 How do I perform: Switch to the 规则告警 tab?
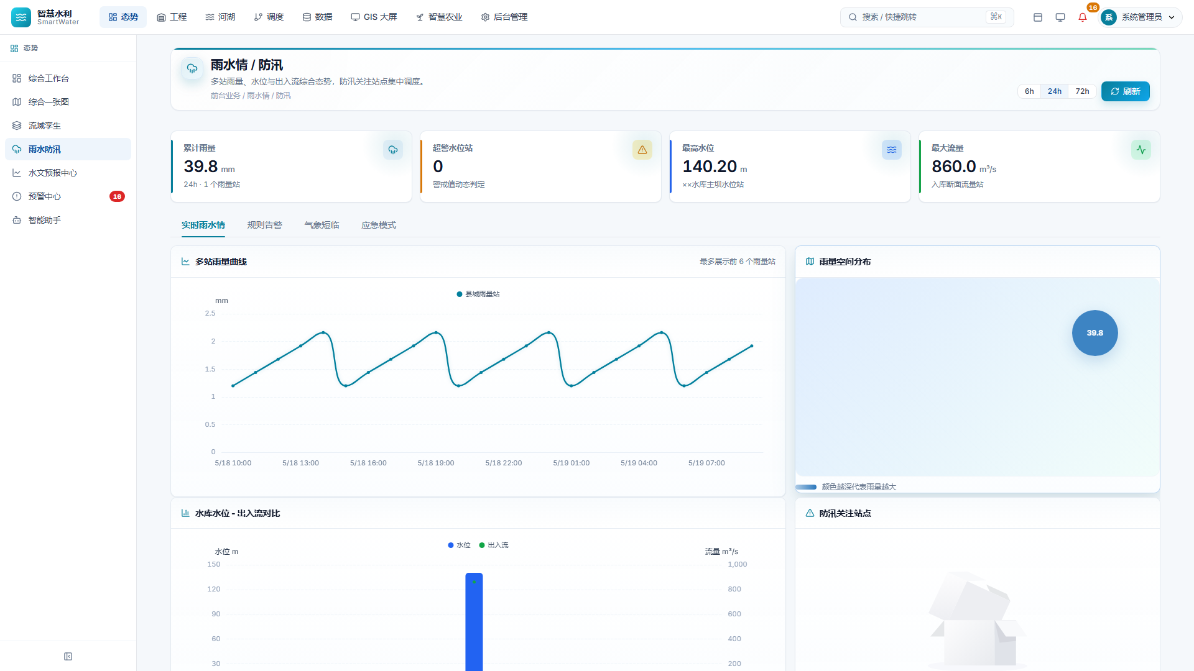tap(265, 225)
